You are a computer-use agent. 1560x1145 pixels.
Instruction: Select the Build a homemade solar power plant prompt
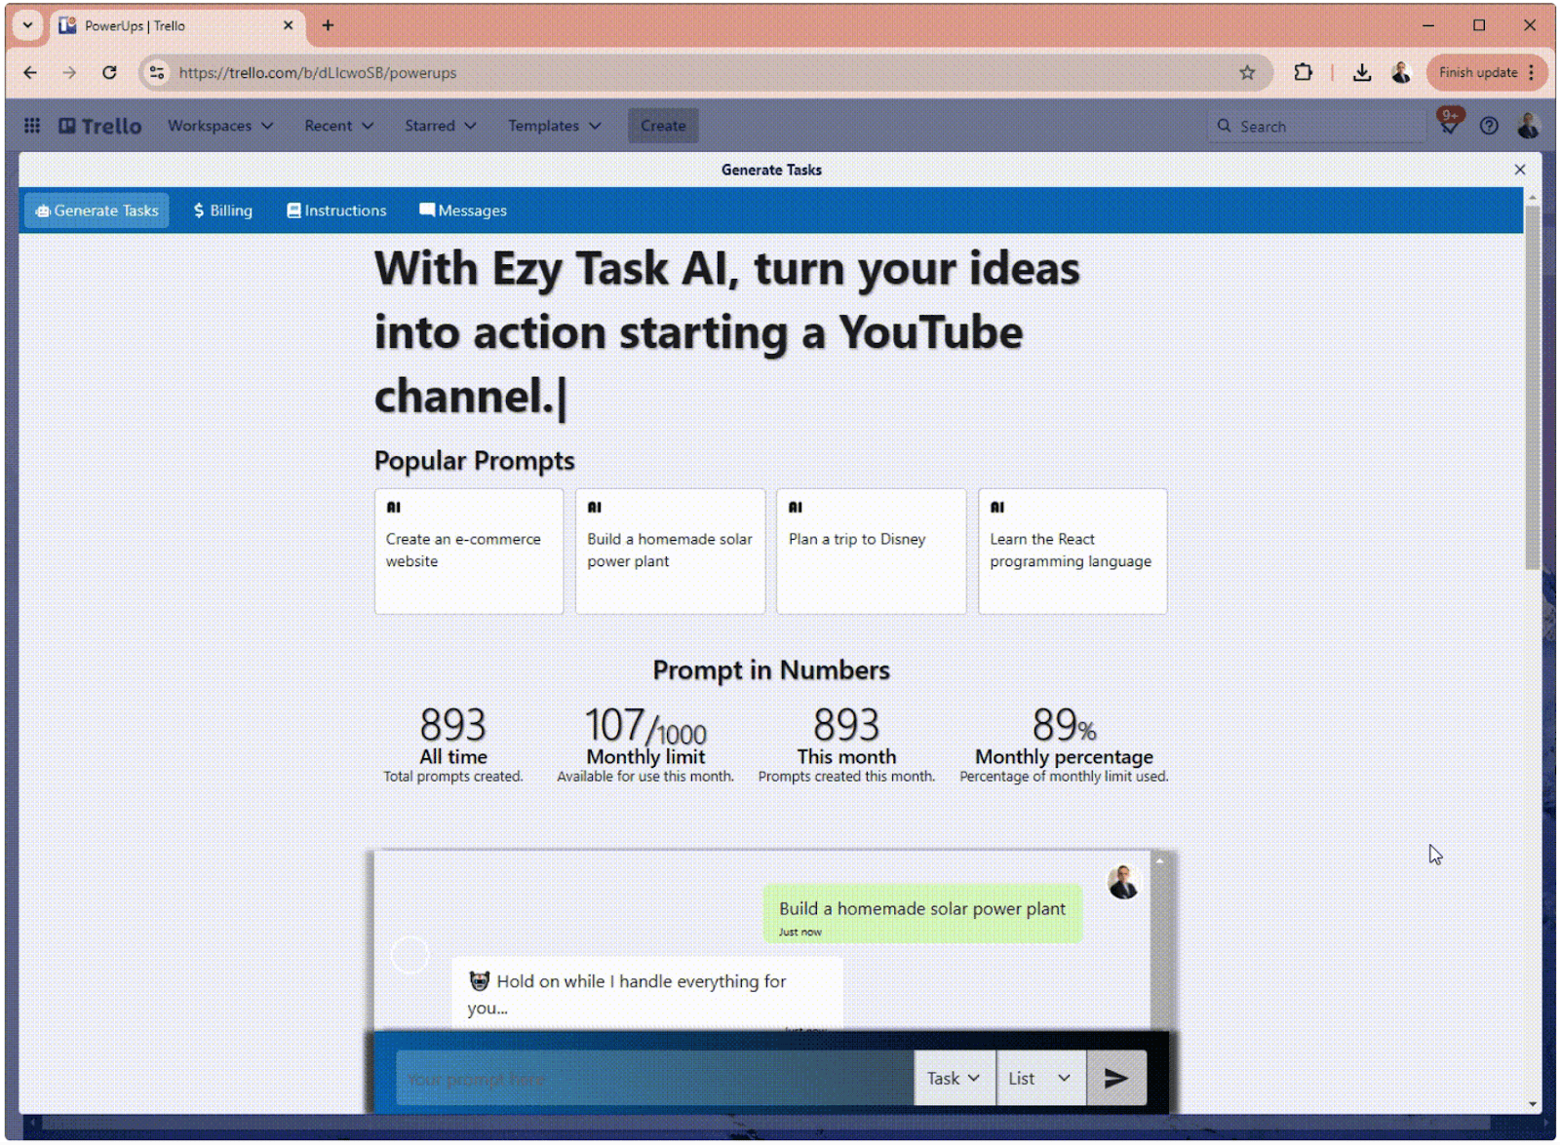pos(671,552)
